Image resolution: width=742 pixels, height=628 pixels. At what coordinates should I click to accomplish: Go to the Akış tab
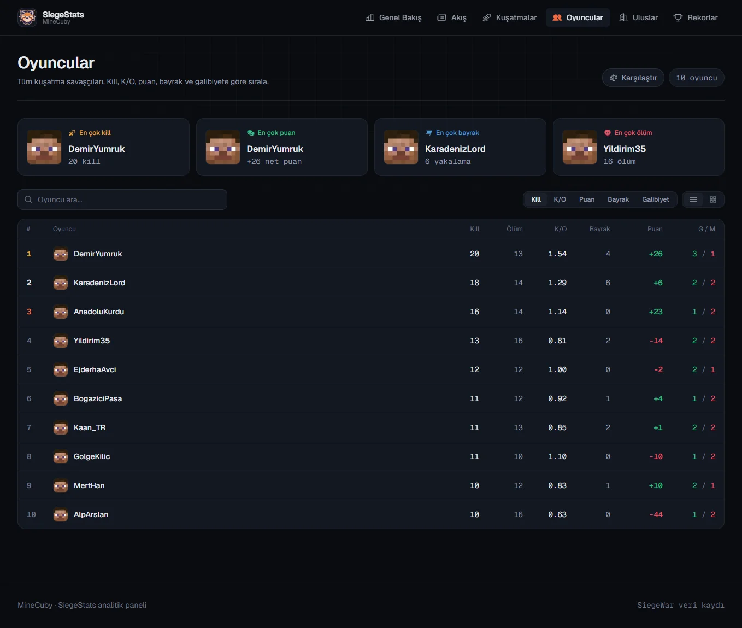click(452, 17)
